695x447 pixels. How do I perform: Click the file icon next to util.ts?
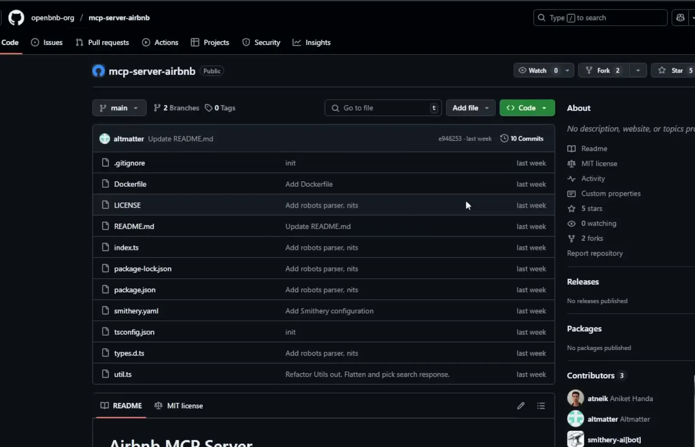click(x=105, y=374)
